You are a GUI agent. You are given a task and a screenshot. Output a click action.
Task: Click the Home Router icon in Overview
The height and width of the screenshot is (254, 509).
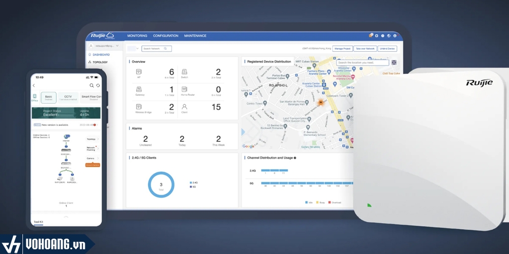(184, 89)
